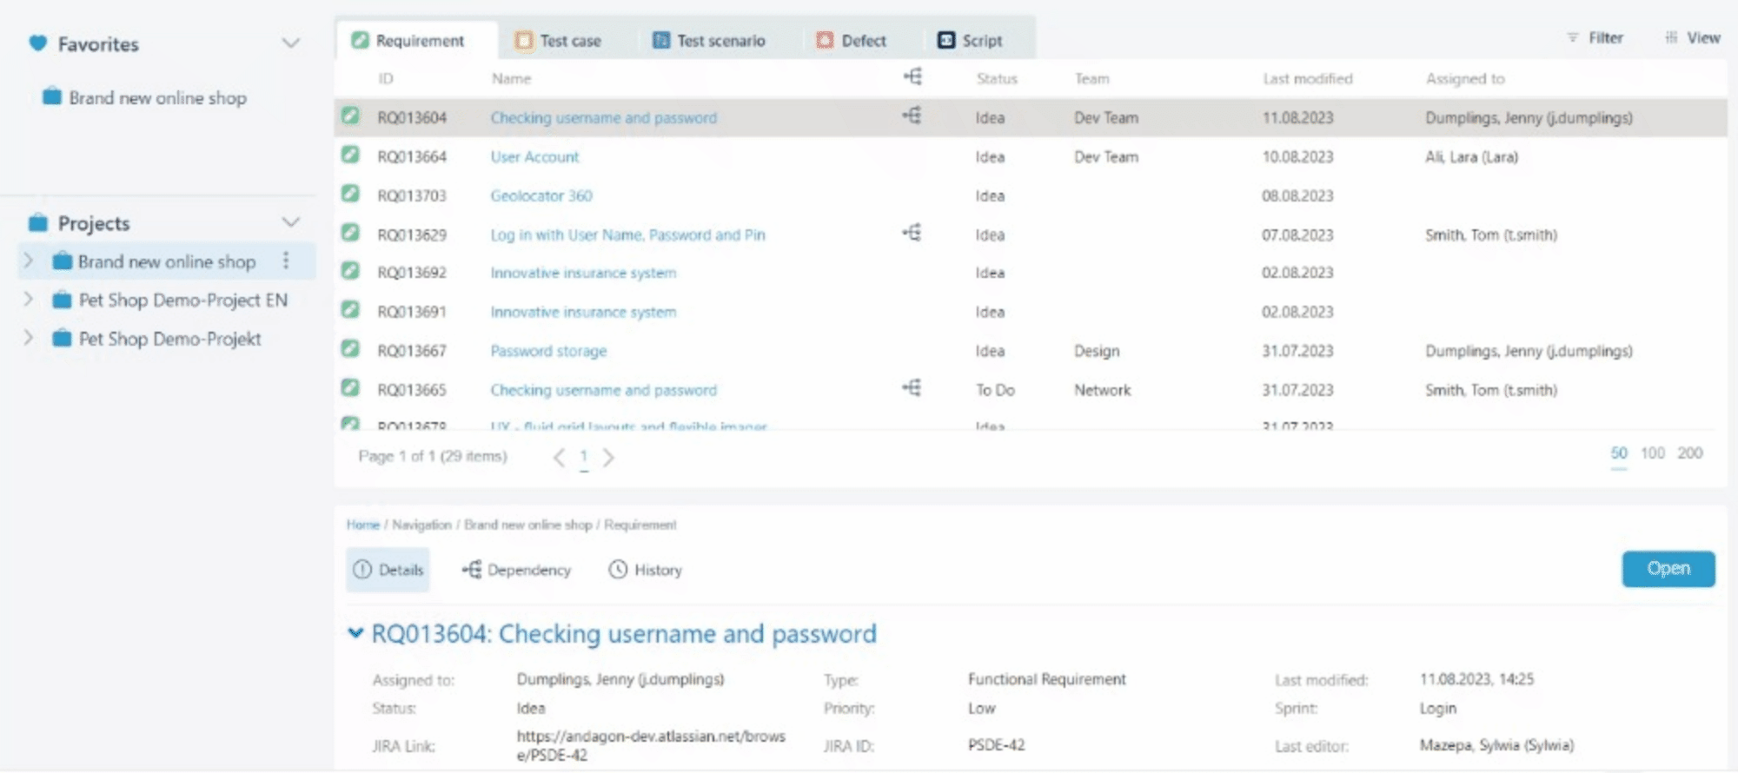
Task: Click the dependency column header icon
Action: tap(912, 77)
